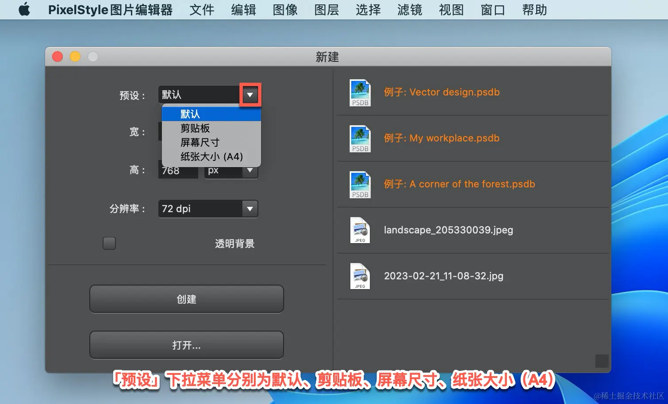Screen dimensions: 668x404
Task: Open the 编辑 menu
Action: 243,10
